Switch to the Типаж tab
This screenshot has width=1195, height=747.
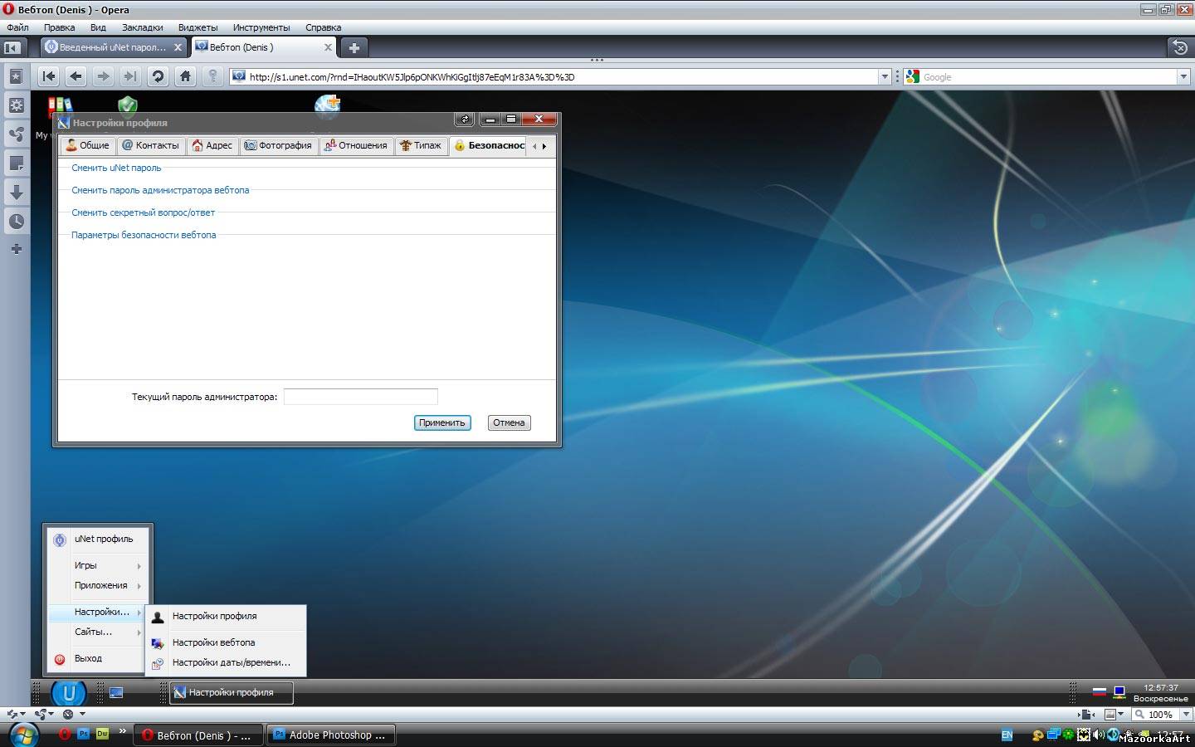[421, 145]
